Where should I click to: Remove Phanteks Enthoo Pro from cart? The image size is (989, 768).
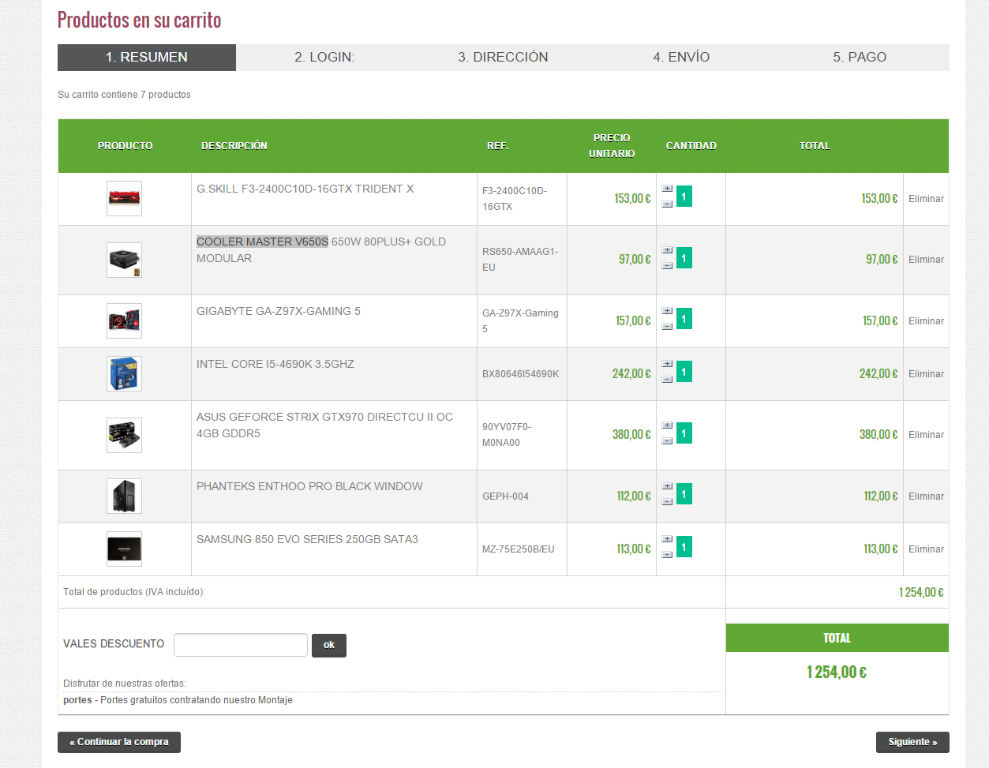pyautogui.click(x=926, y=496)
